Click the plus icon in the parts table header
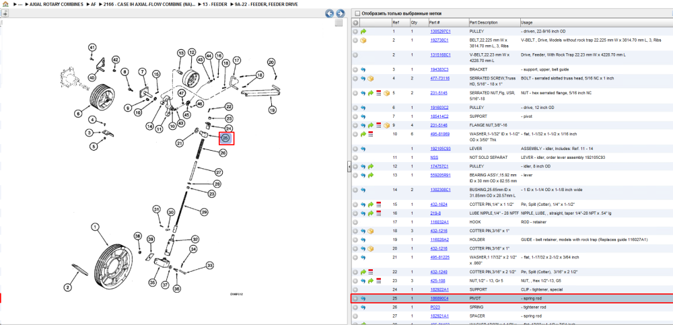This screenshot has height=325, width=673. click(355, 22)
